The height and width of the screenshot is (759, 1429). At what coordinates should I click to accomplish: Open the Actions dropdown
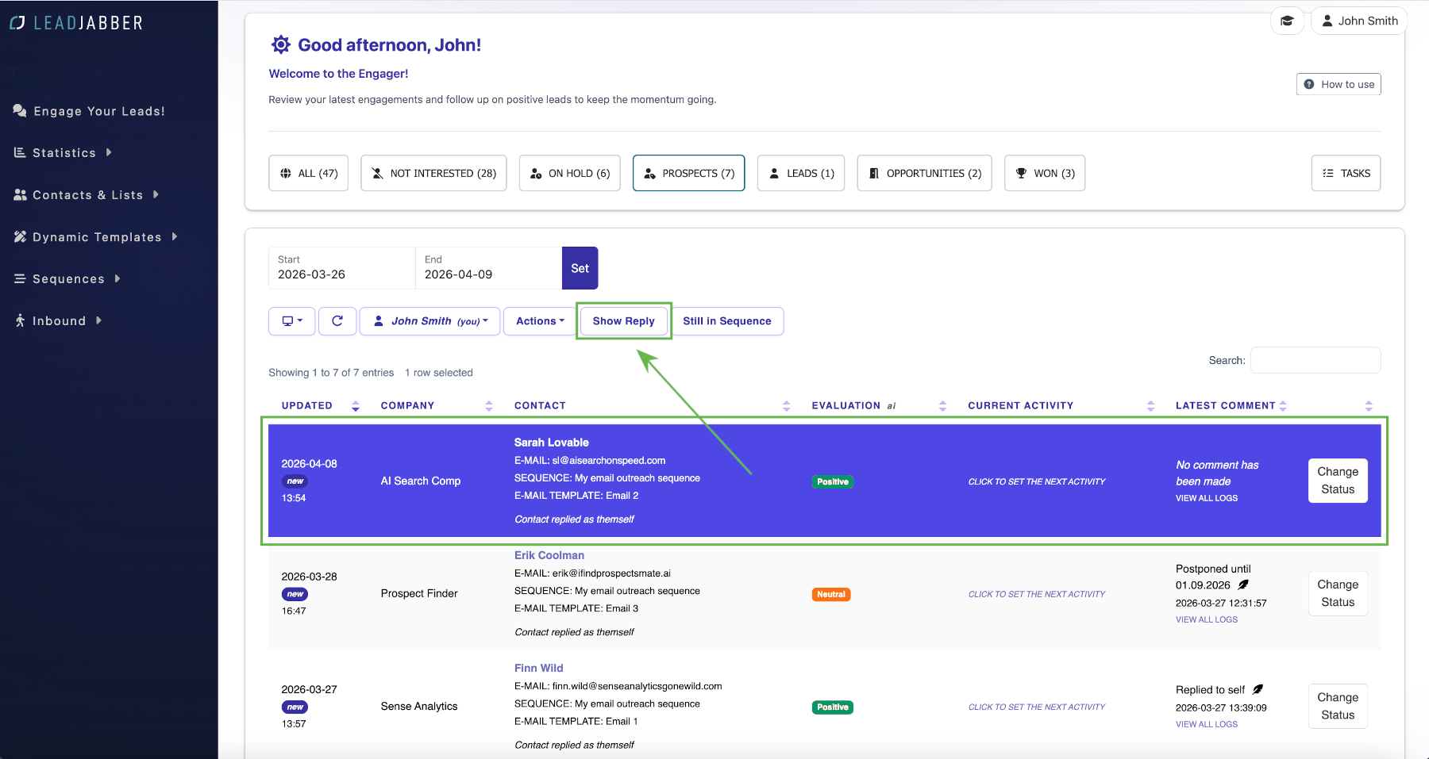tap(540, 321)
